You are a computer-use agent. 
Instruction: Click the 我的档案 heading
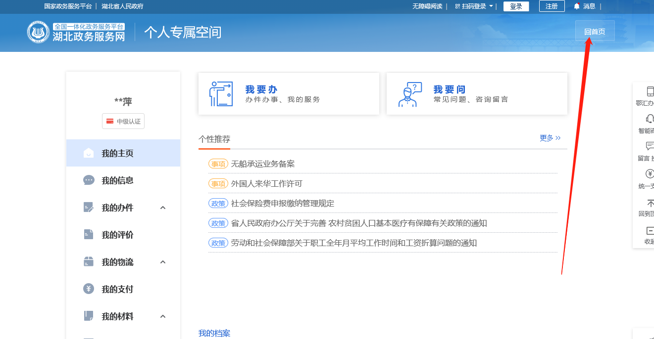coord(214,334)
